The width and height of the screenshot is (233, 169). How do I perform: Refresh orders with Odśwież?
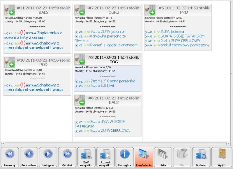pyautogui.click(x=201, y=157)
